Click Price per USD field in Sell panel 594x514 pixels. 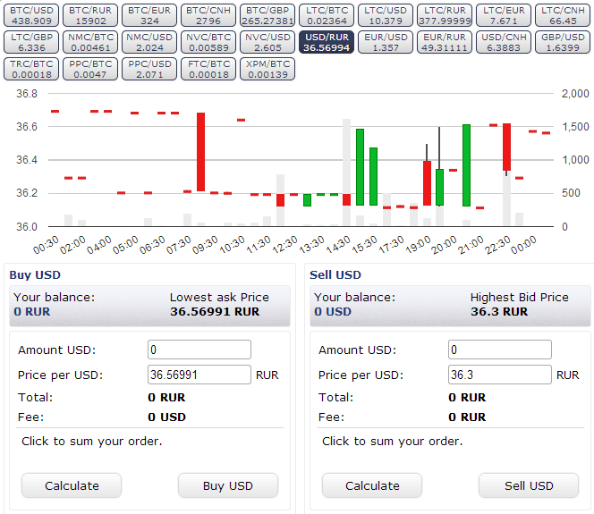pyautogui.click(x=500, y=375)
